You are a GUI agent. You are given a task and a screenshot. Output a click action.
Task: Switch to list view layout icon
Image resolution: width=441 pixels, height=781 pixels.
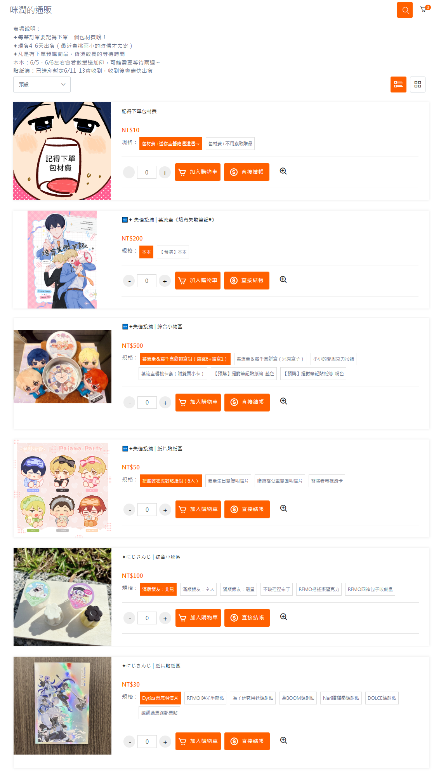pyautogui.click(x=398, y=84)
